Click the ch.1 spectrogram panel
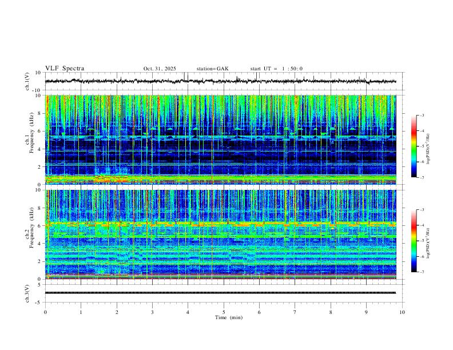Image resolution: width=453 pixels, height=350 pixels. (220, 140)
